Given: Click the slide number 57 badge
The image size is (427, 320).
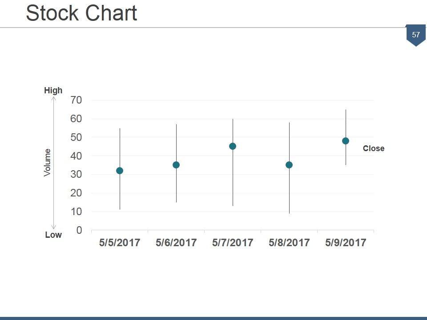Looking at the screenshot, I should tap(416, 35).
